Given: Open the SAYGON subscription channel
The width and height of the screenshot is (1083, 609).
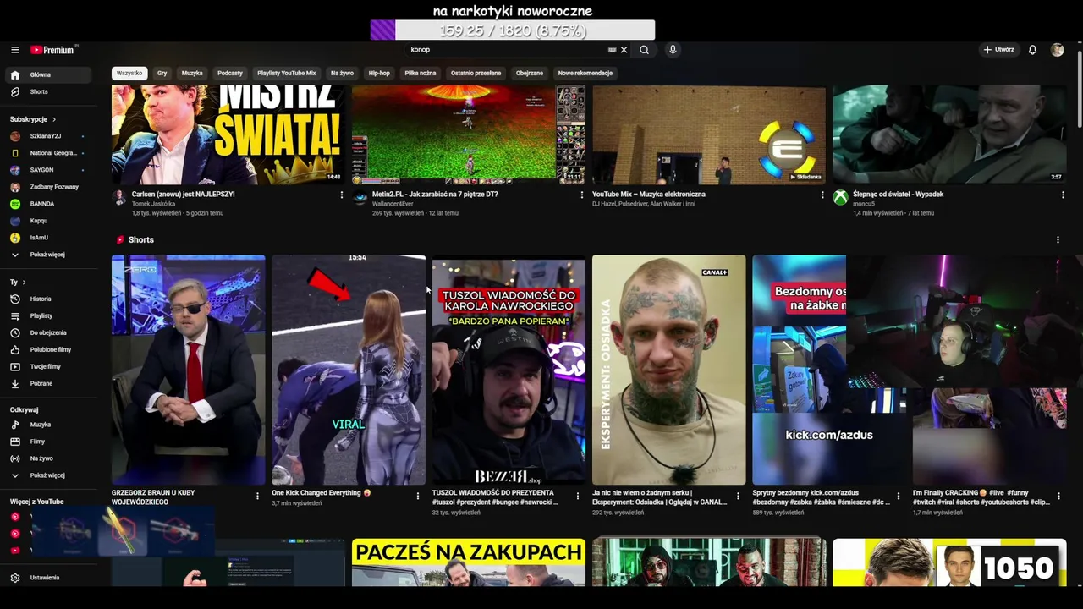Looking at the screenshot, I should click(x=48, y=170).
